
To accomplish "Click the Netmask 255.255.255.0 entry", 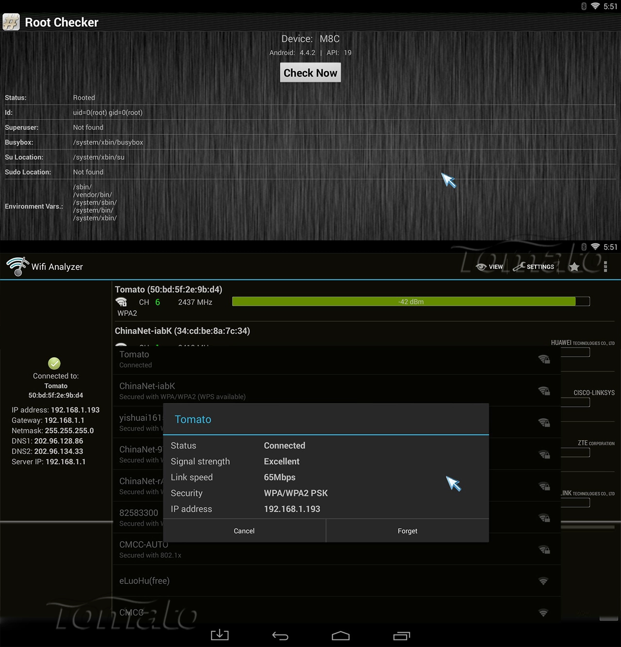I will (x=52, y=431).
